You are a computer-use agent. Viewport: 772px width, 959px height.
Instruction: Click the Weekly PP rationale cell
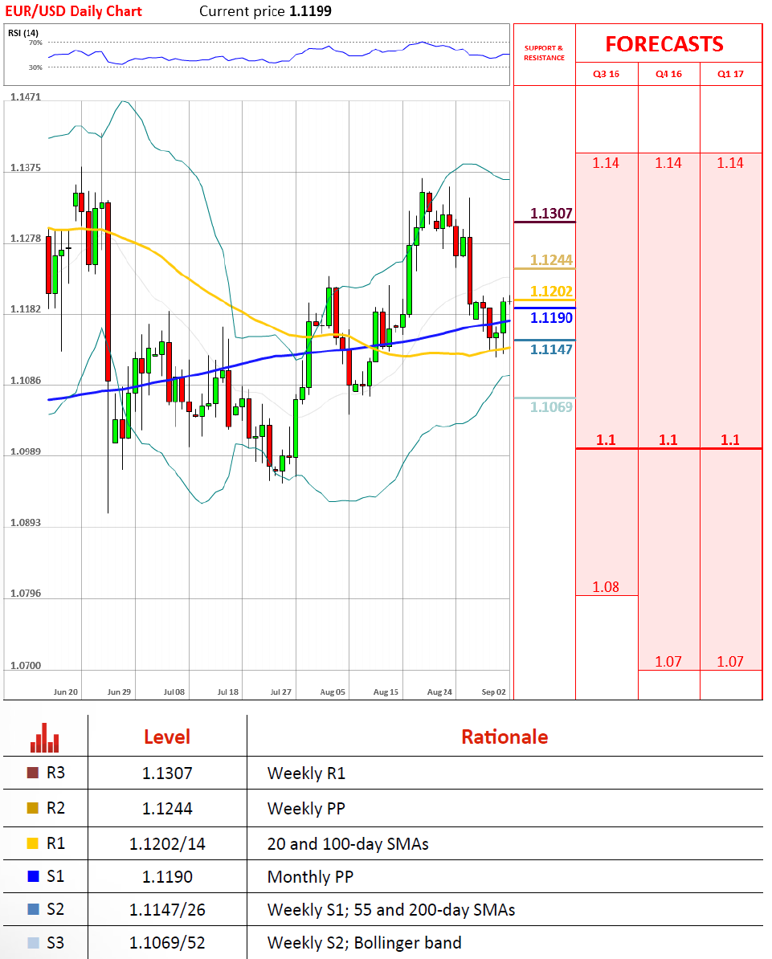click(x=307, y=809)
